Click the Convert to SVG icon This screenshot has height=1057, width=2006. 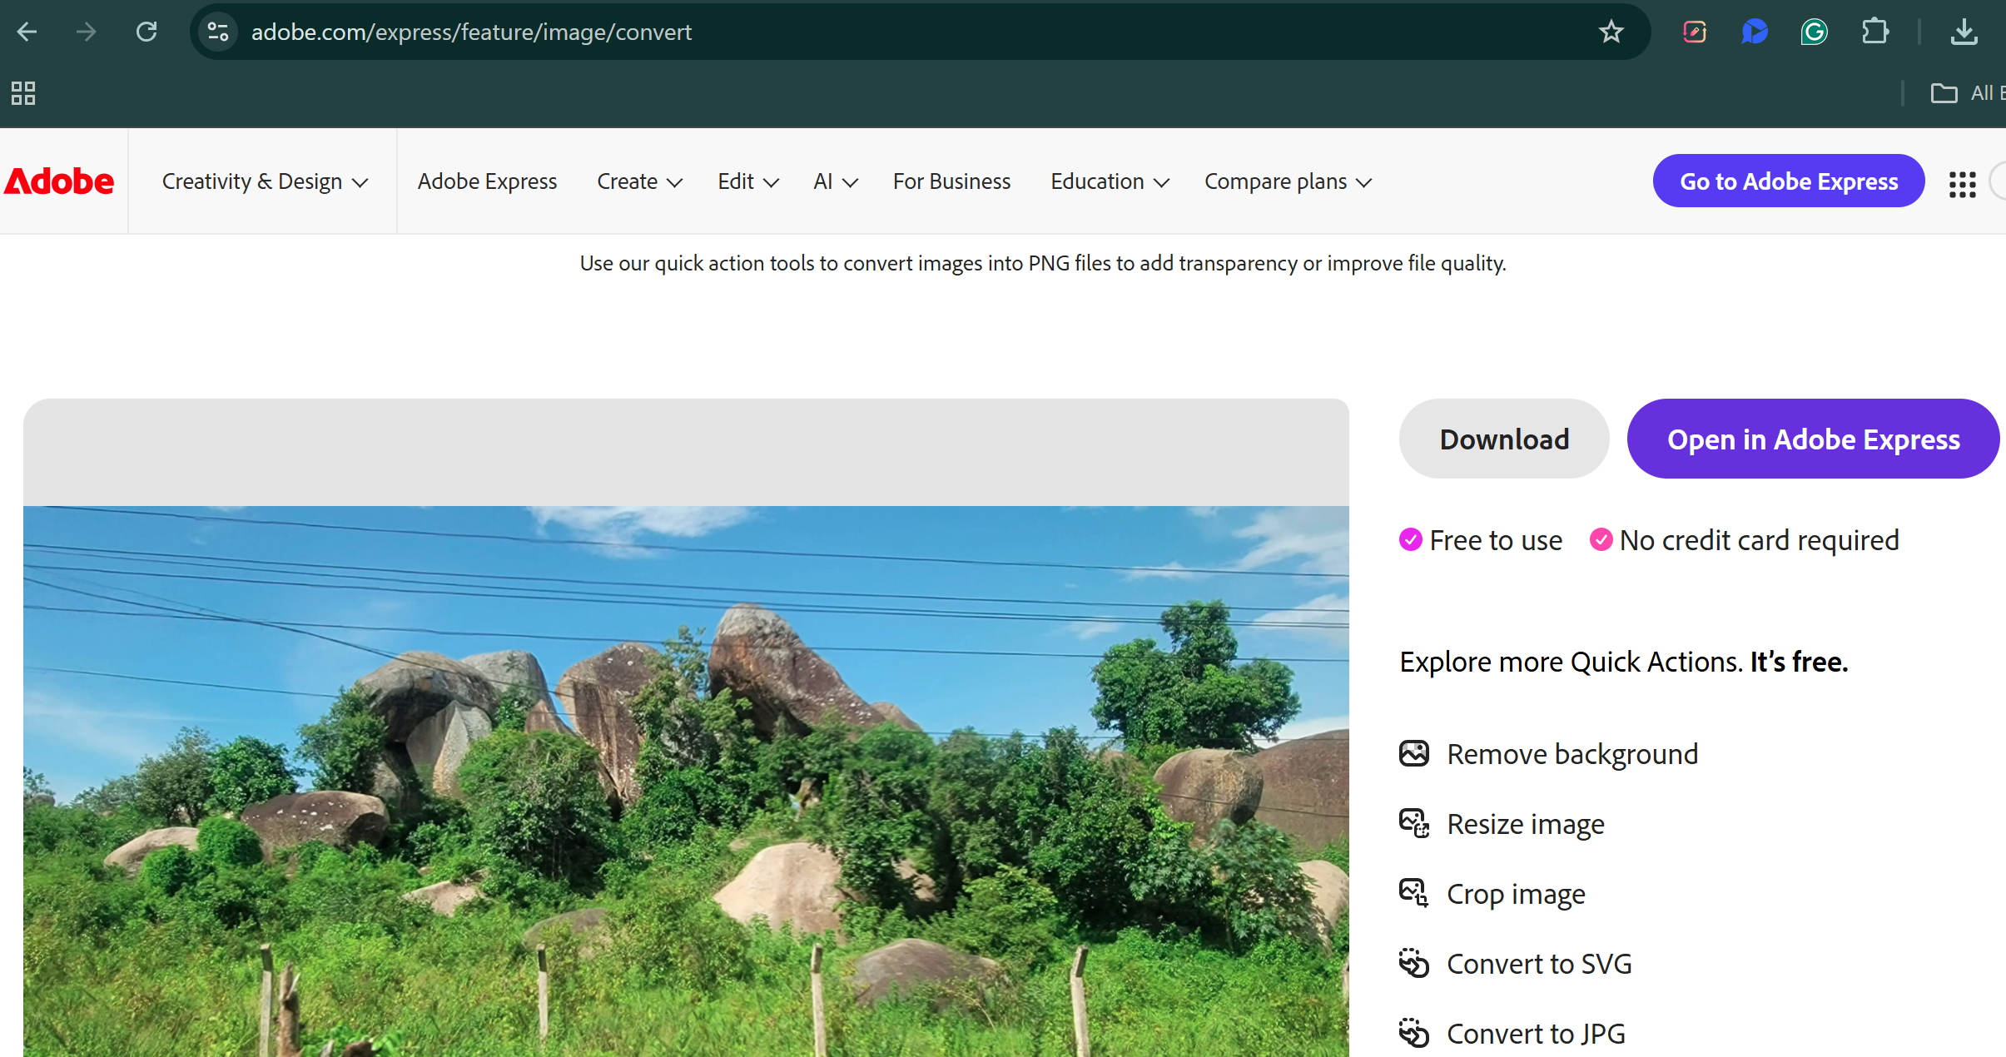pos(1414,964)
